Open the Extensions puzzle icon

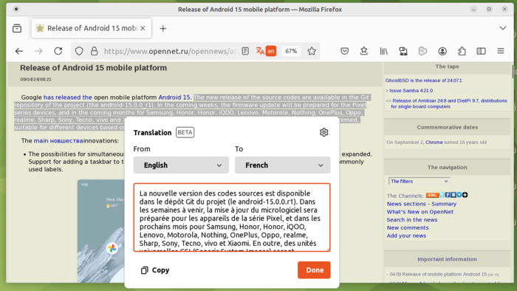coord(462,51)
